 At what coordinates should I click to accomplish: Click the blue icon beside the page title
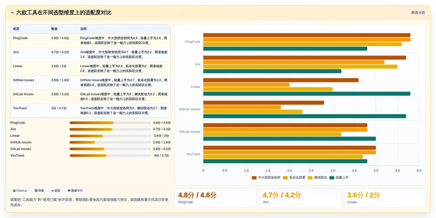click(12, 13)
